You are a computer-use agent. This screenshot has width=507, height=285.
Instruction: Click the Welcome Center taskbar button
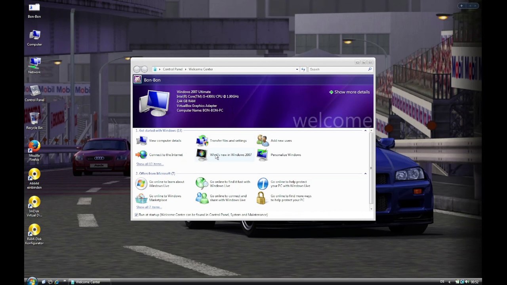pos(90,282)
